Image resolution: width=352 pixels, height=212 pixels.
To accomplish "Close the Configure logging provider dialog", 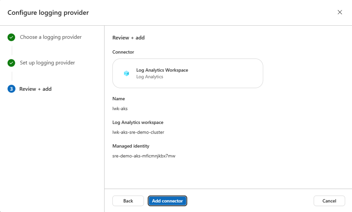I will (340, 12).
